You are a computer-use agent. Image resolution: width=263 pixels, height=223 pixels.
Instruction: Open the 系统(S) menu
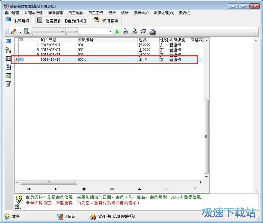tap(185, 13)
